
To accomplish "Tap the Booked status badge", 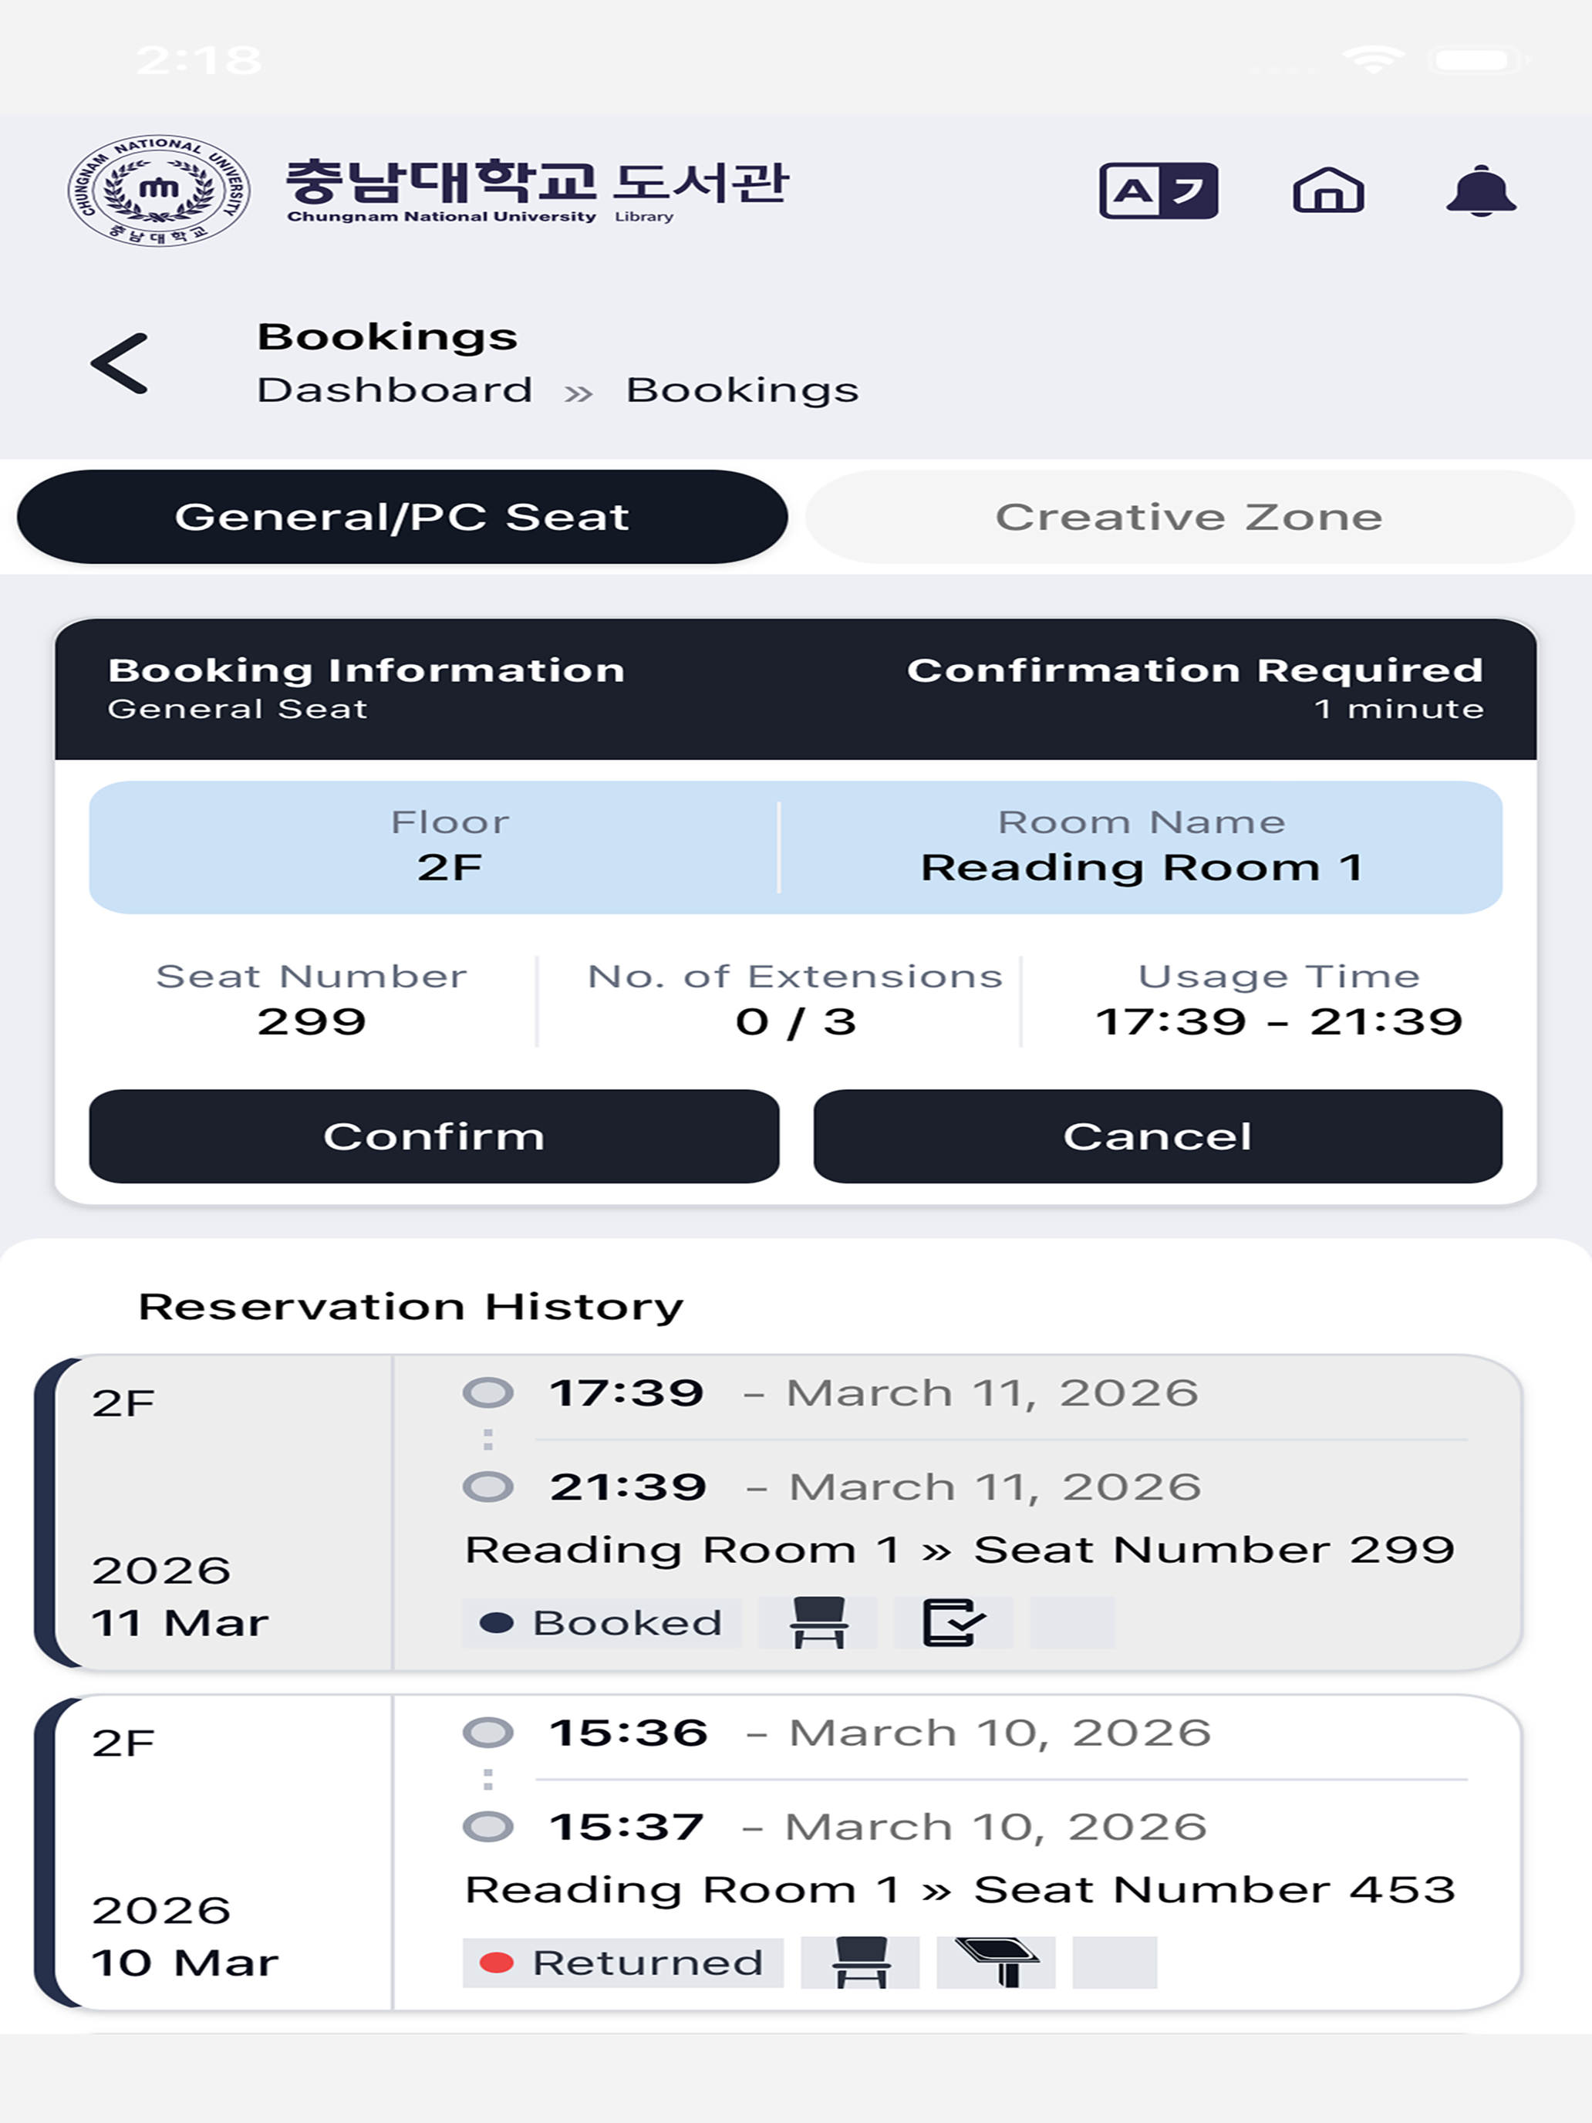I will tap(602, 1623).
